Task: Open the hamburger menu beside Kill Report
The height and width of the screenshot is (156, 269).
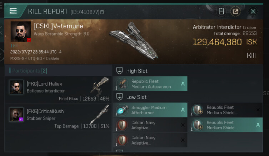Action: click(x=13, y=11)
